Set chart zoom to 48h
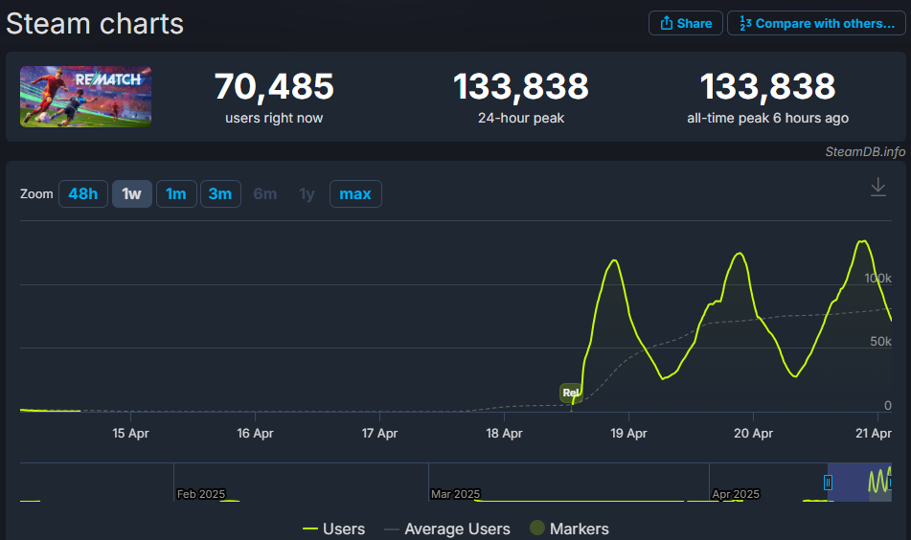Viewport: 911px width, 540px height. 82,194
